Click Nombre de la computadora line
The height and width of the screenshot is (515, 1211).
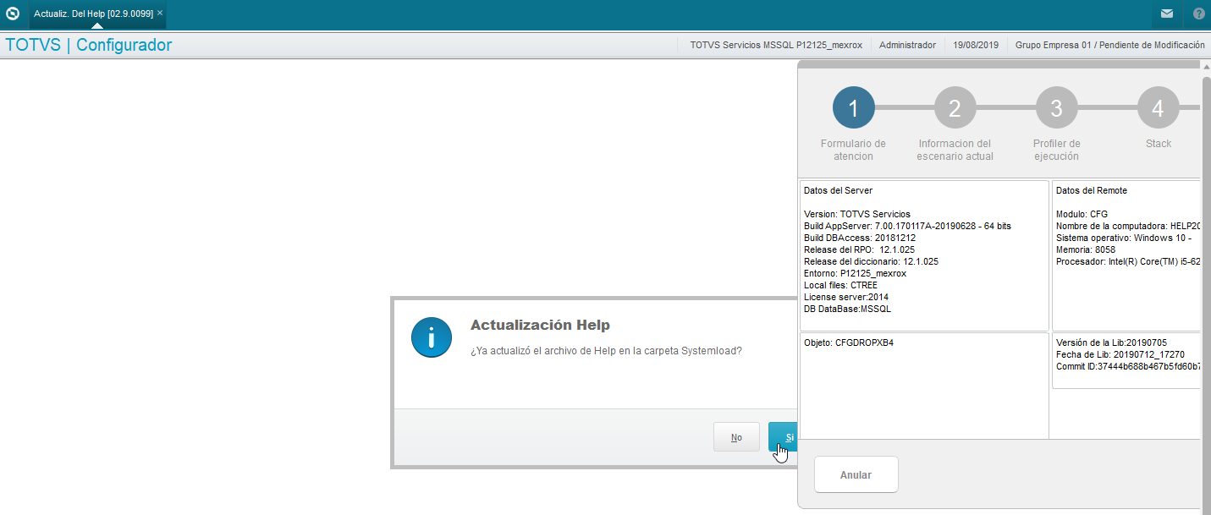pos(1128,226)
